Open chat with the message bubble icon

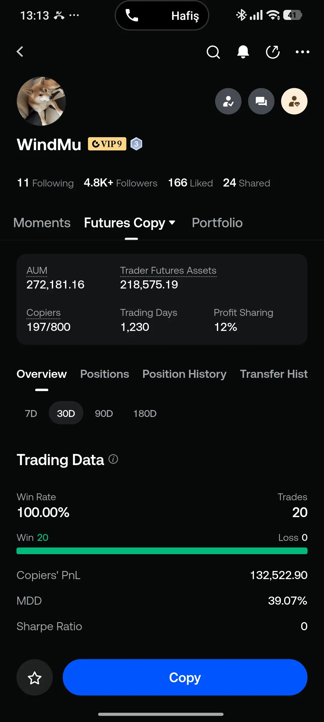tap(261, 101)
